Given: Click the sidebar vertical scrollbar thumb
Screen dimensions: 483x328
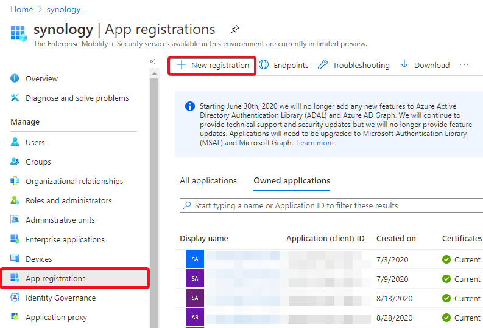Looking at the screenshot, I should (x=154, y=203).
